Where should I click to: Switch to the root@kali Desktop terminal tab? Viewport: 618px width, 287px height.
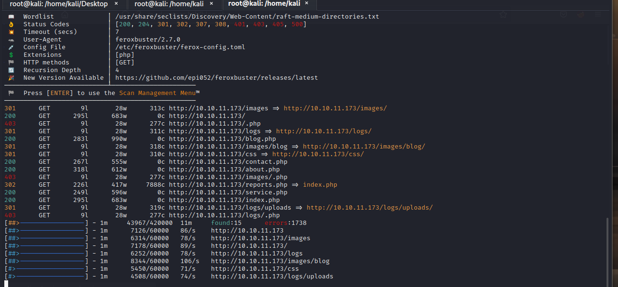click(x=56, y=4)
